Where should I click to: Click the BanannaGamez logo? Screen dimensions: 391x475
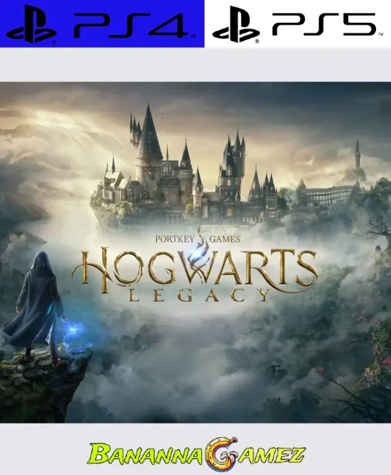(196, 455)
